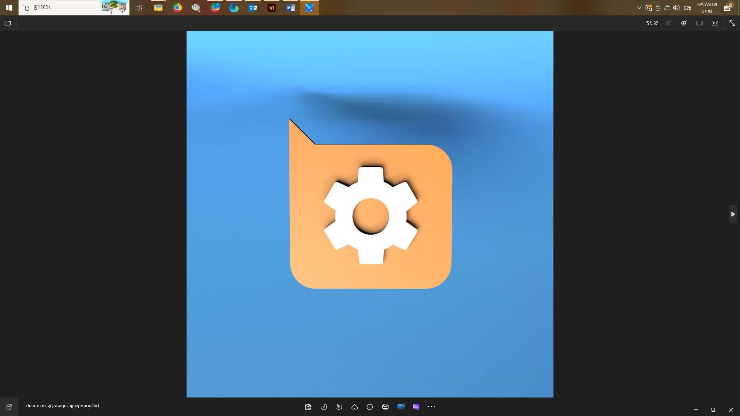Screen dimensions: 740x416
Task: Toggle fullscreen with the diagonal arrows icon
Action: [732, 23]
